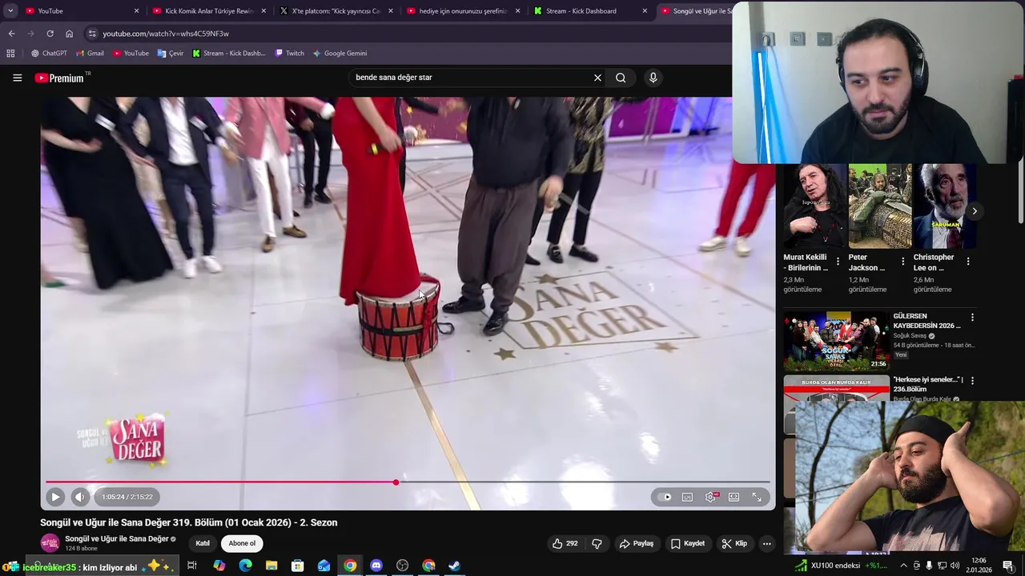Seek using the red video progress bar

[408, 482]
